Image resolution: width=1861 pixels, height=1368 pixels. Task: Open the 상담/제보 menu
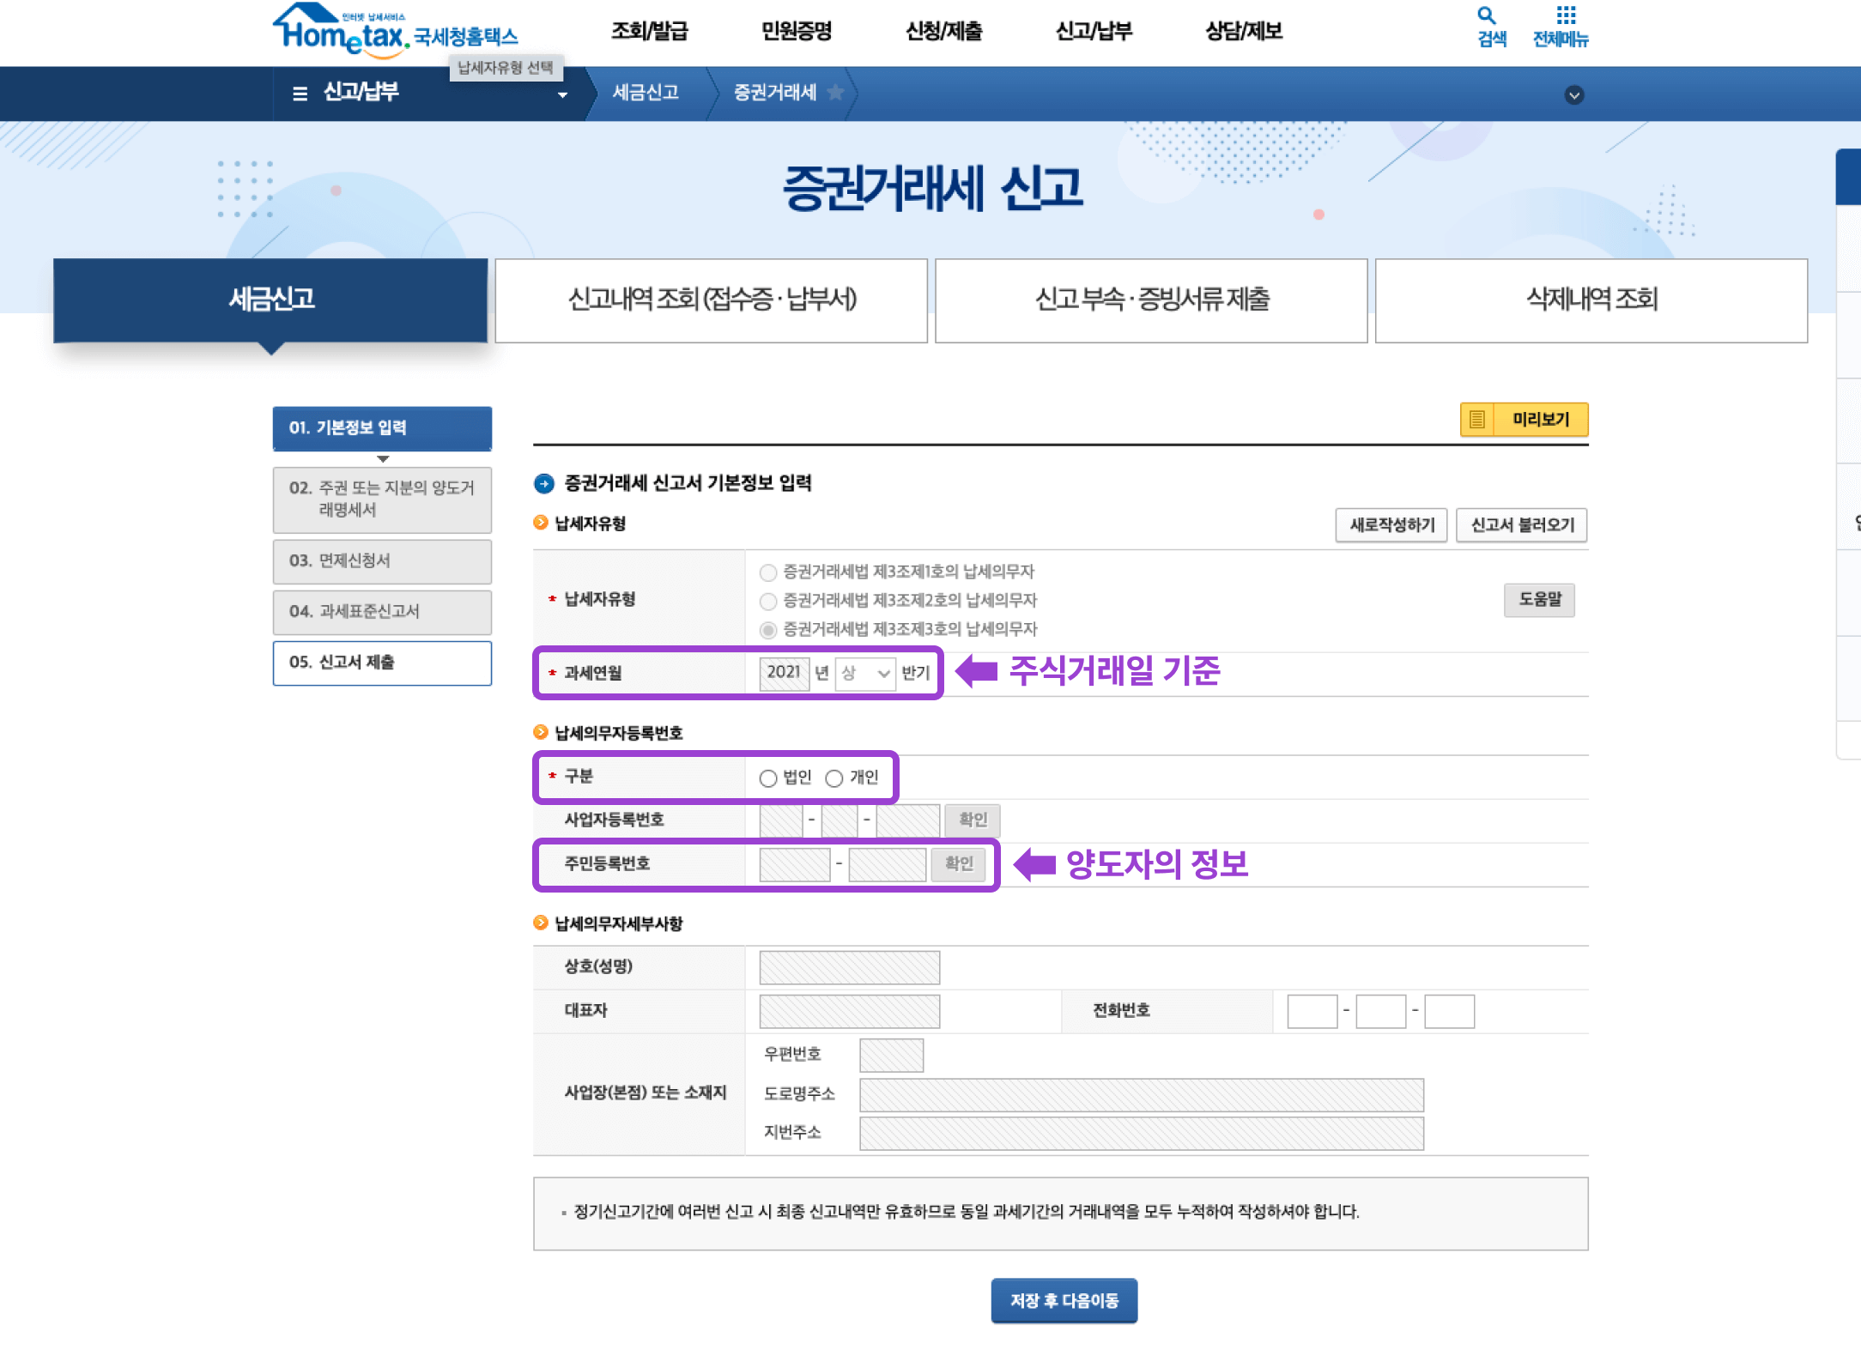[1244, 31]
